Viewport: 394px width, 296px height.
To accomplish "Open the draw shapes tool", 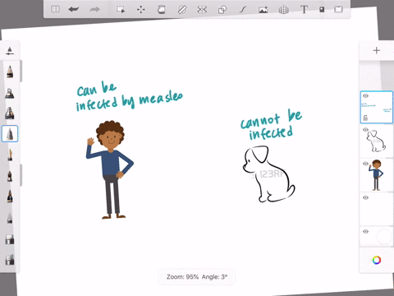I will [222, 10].
